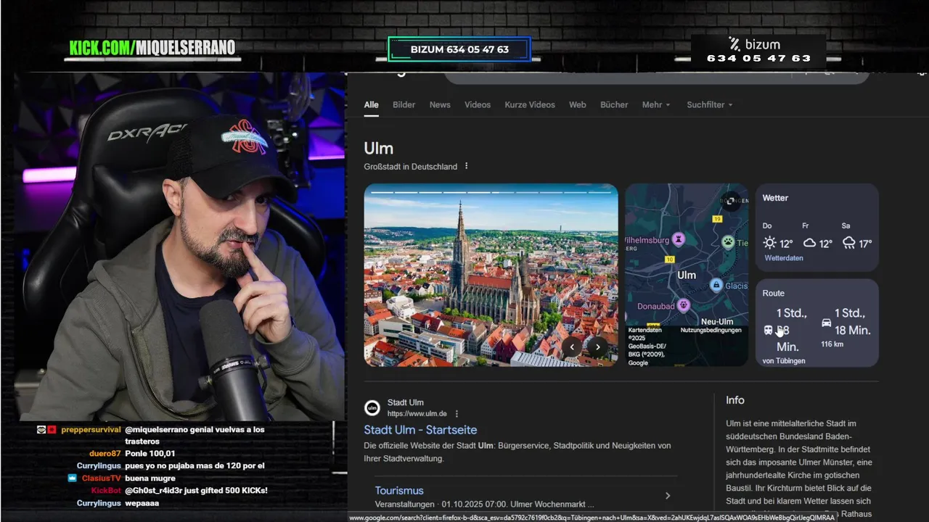
Task: Select the green paw-print pin on map
Action: pos(728,242)
